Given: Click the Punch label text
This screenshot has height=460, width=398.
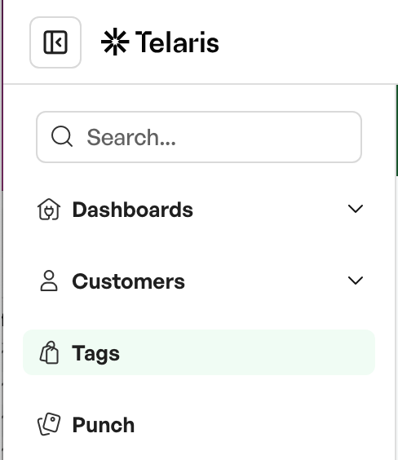Looking at the screenshot, I should point(104,424).
